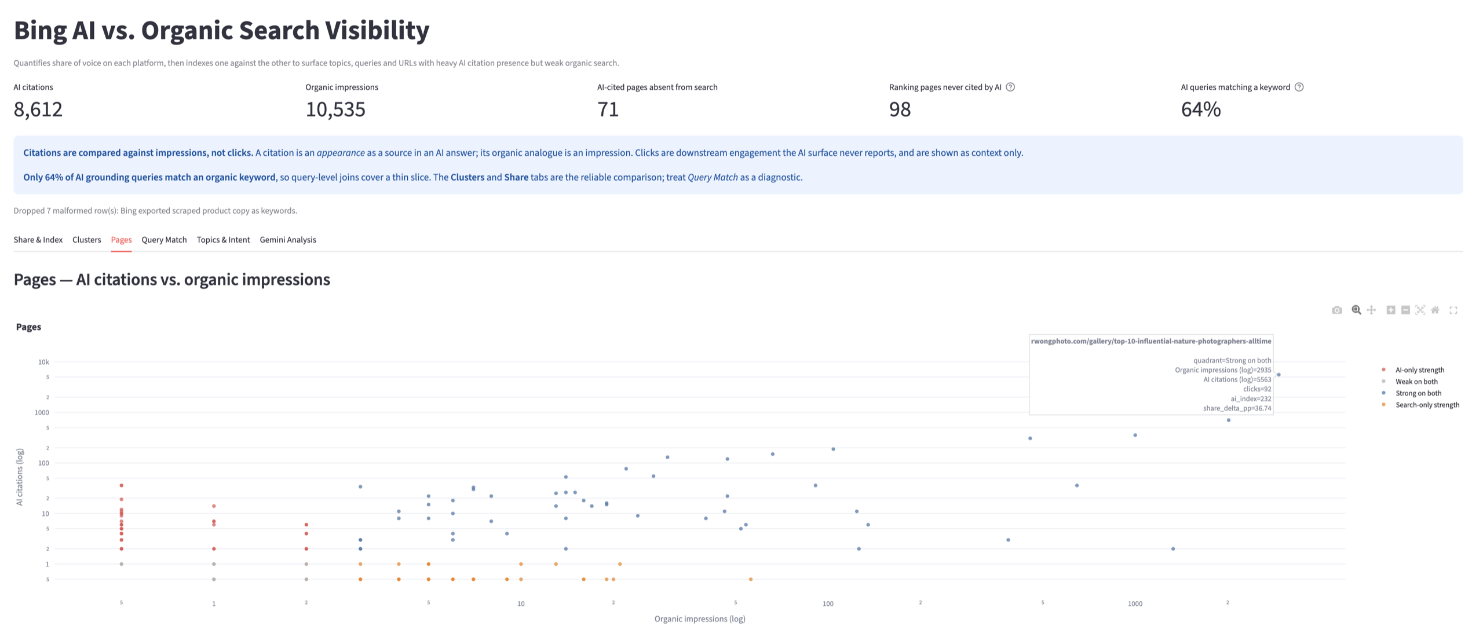
Task: Show help for AI queries matching keyword
Action: click(1299, 87)
